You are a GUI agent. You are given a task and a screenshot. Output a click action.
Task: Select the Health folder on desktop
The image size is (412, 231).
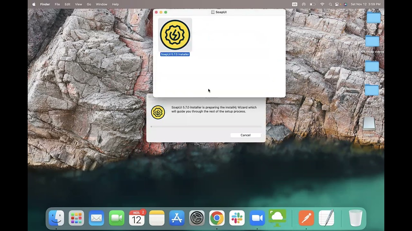(372, 90)
